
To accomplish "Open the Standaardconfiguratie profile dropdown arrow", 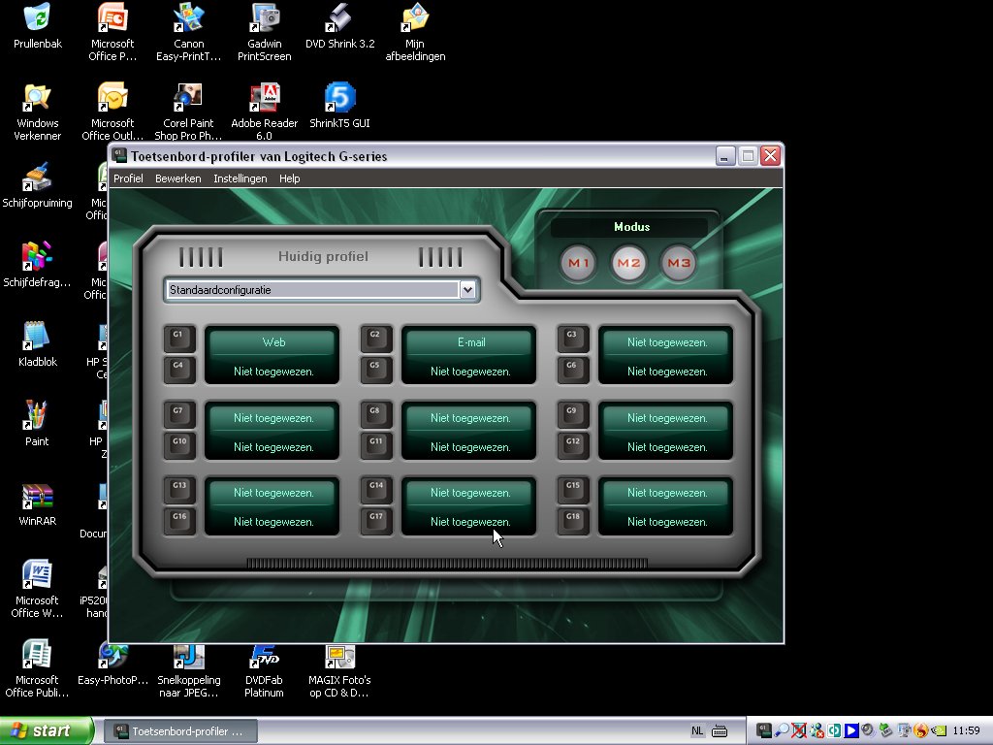I will click(467, 290).
